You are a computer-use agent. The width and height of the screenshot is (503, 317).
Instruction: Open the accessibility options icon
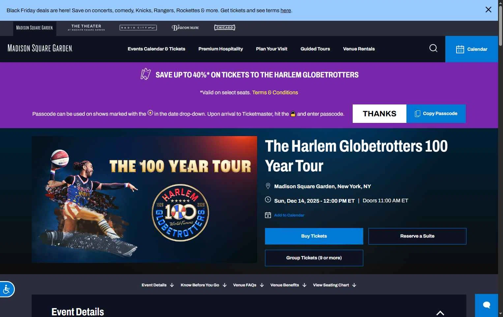point(7,289)
